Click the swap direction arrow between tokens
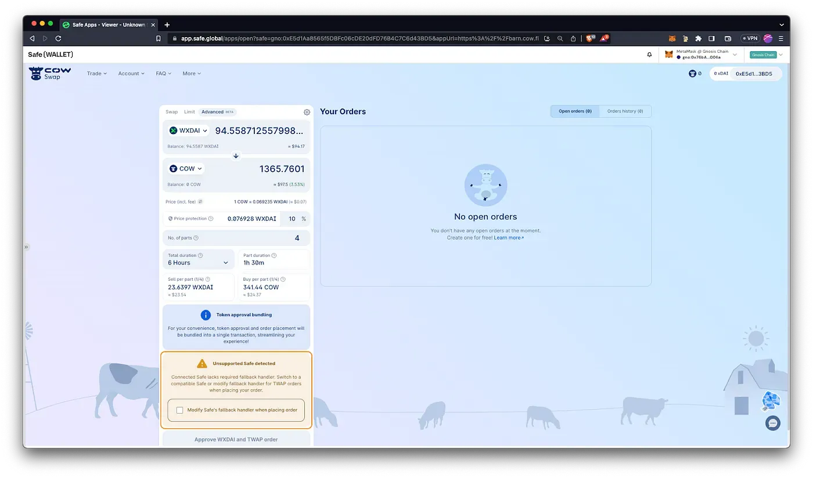This screenshot has width=813, height=478. coord(236,155)
